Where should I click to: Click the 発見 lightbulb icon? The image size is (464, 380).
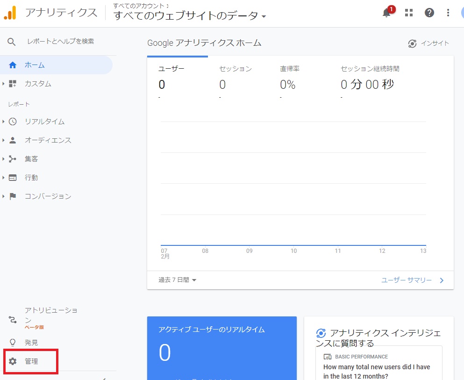point(13,343)
